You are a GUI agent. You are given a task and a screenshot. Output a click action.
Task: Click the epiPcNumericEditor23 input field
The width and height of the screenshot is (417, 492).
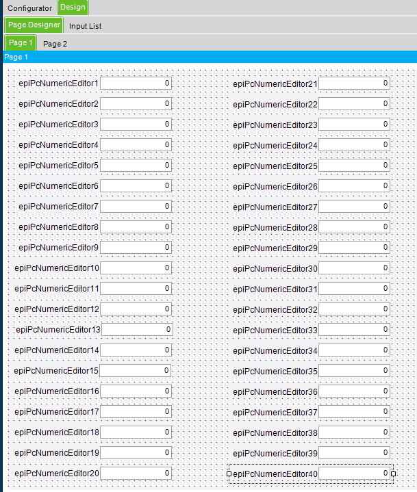tap(355, 125)
